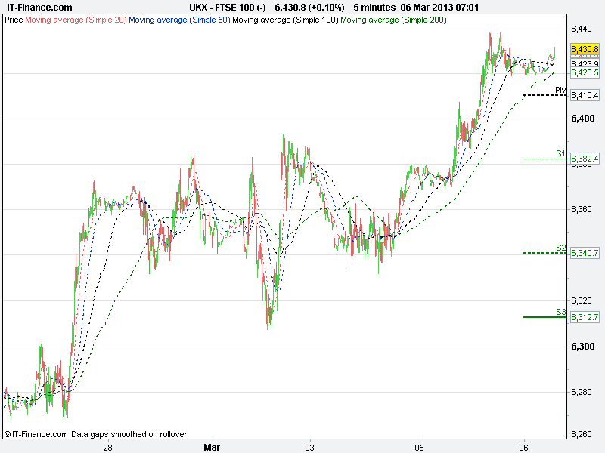Click the S2 support level marker
The height and width of the screenshot is (453, 605).
560,248
